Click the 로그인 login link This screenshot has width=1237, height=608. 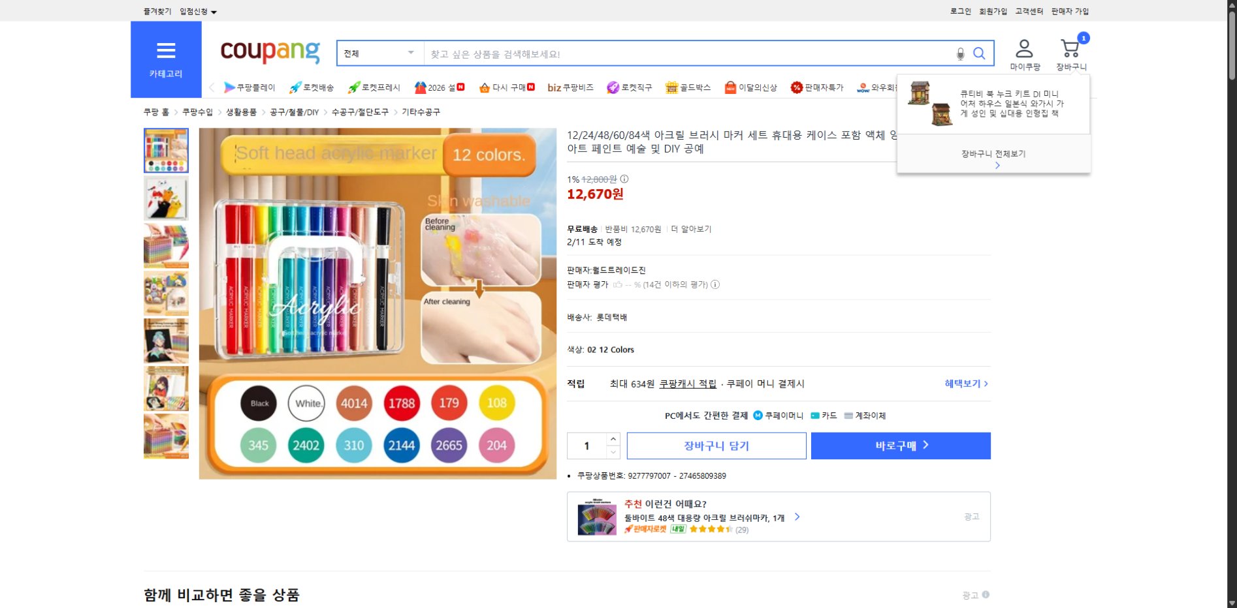tap(959, 11)
